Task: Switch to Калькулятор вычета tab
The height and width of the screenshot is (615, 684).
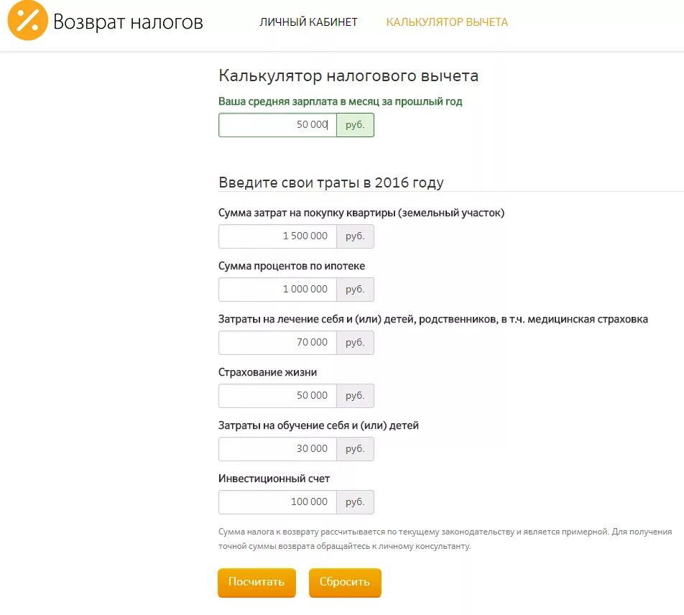Action: [x=447, y=22]
